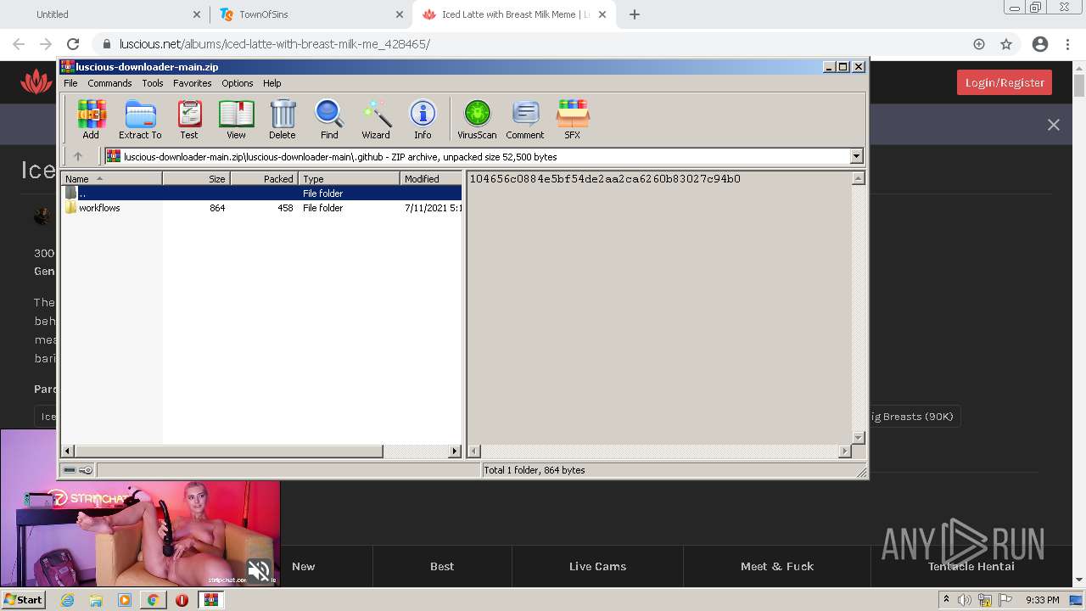Image resolution: width=1086 pixels, height=611 pixels.
Task: Close the TownOfSins tab
Action: click(400, 14)
